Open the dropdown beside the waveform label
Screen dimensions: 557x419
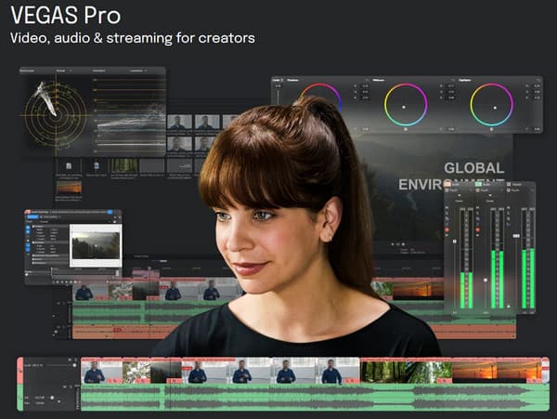(146, 71)
